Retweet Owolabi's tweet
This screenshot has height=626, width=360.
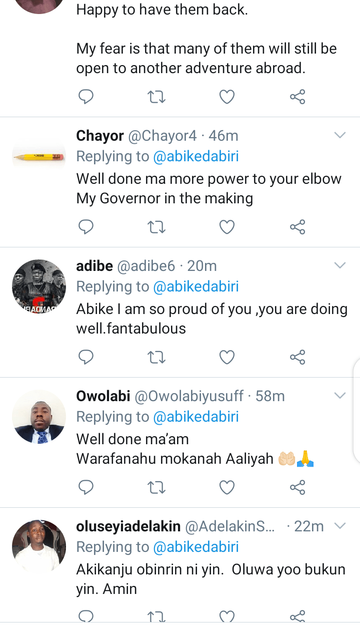(157, 487)
